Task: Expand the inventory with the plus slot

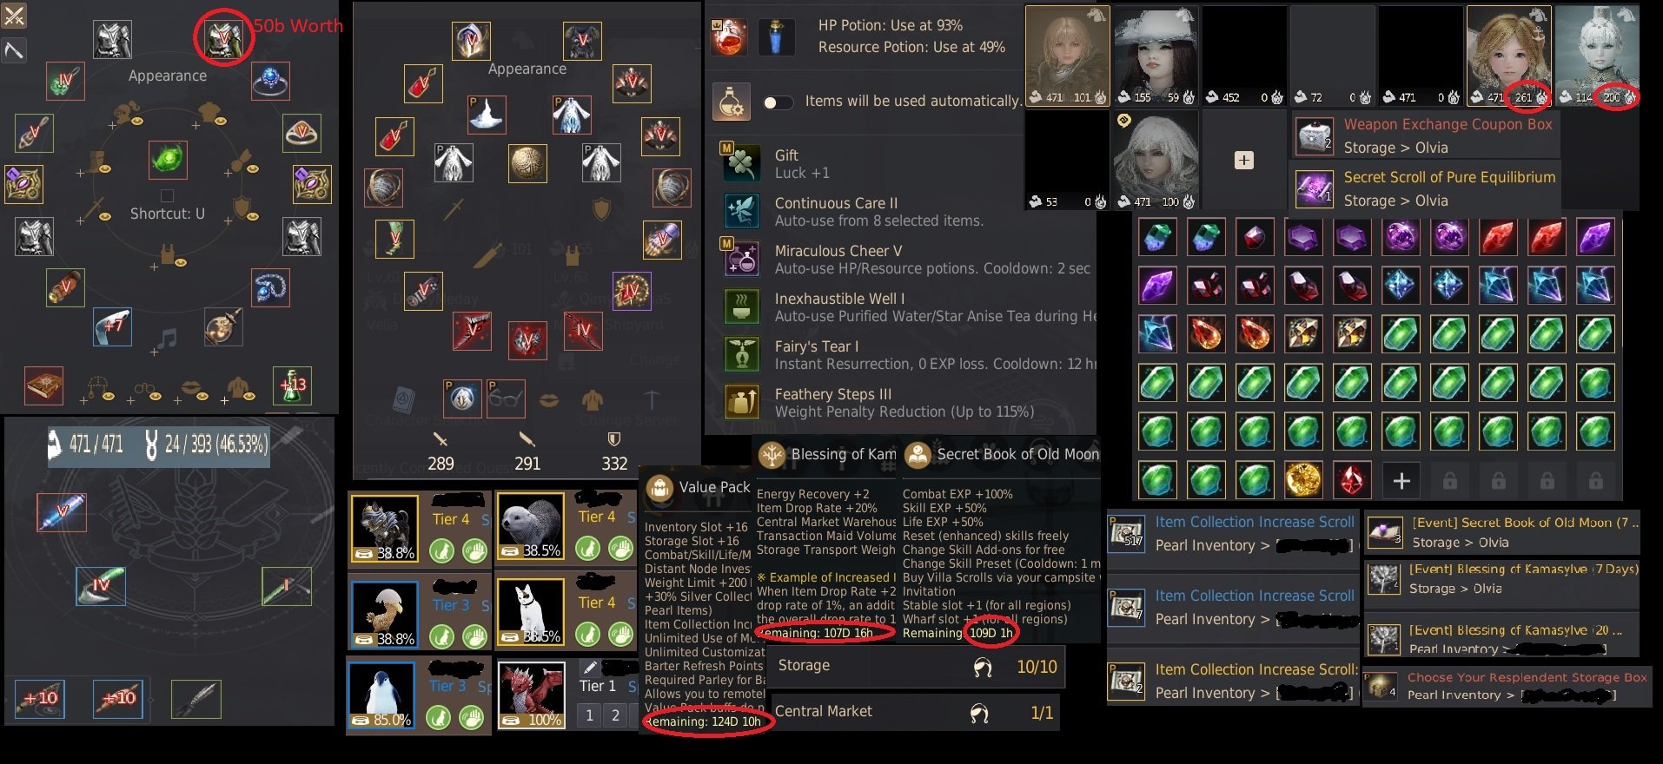Action: pos(1401,480)
